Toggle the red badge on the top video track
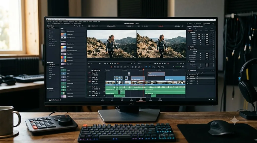The height and width of the screenshot is (143, 257). pos(90,73)
